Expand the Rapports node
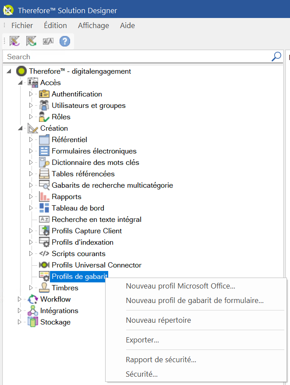The image size is (290, 385). (31, 197)
